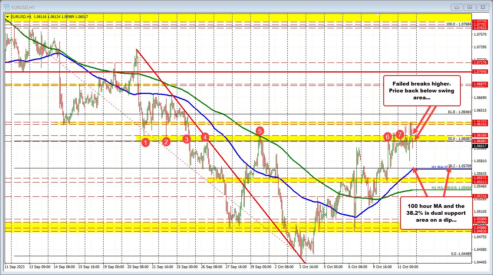Click the numbered marker 6 left of marker 7

point(387,137)
